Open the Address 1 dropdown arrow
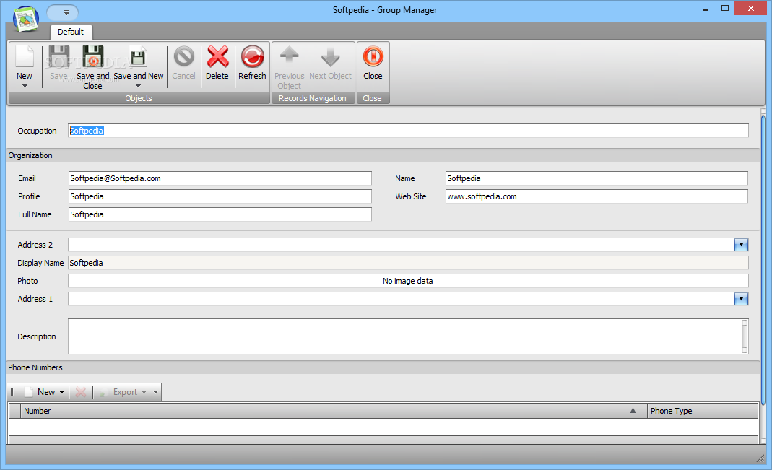This screenshot has width=772, height=470. 741,299
